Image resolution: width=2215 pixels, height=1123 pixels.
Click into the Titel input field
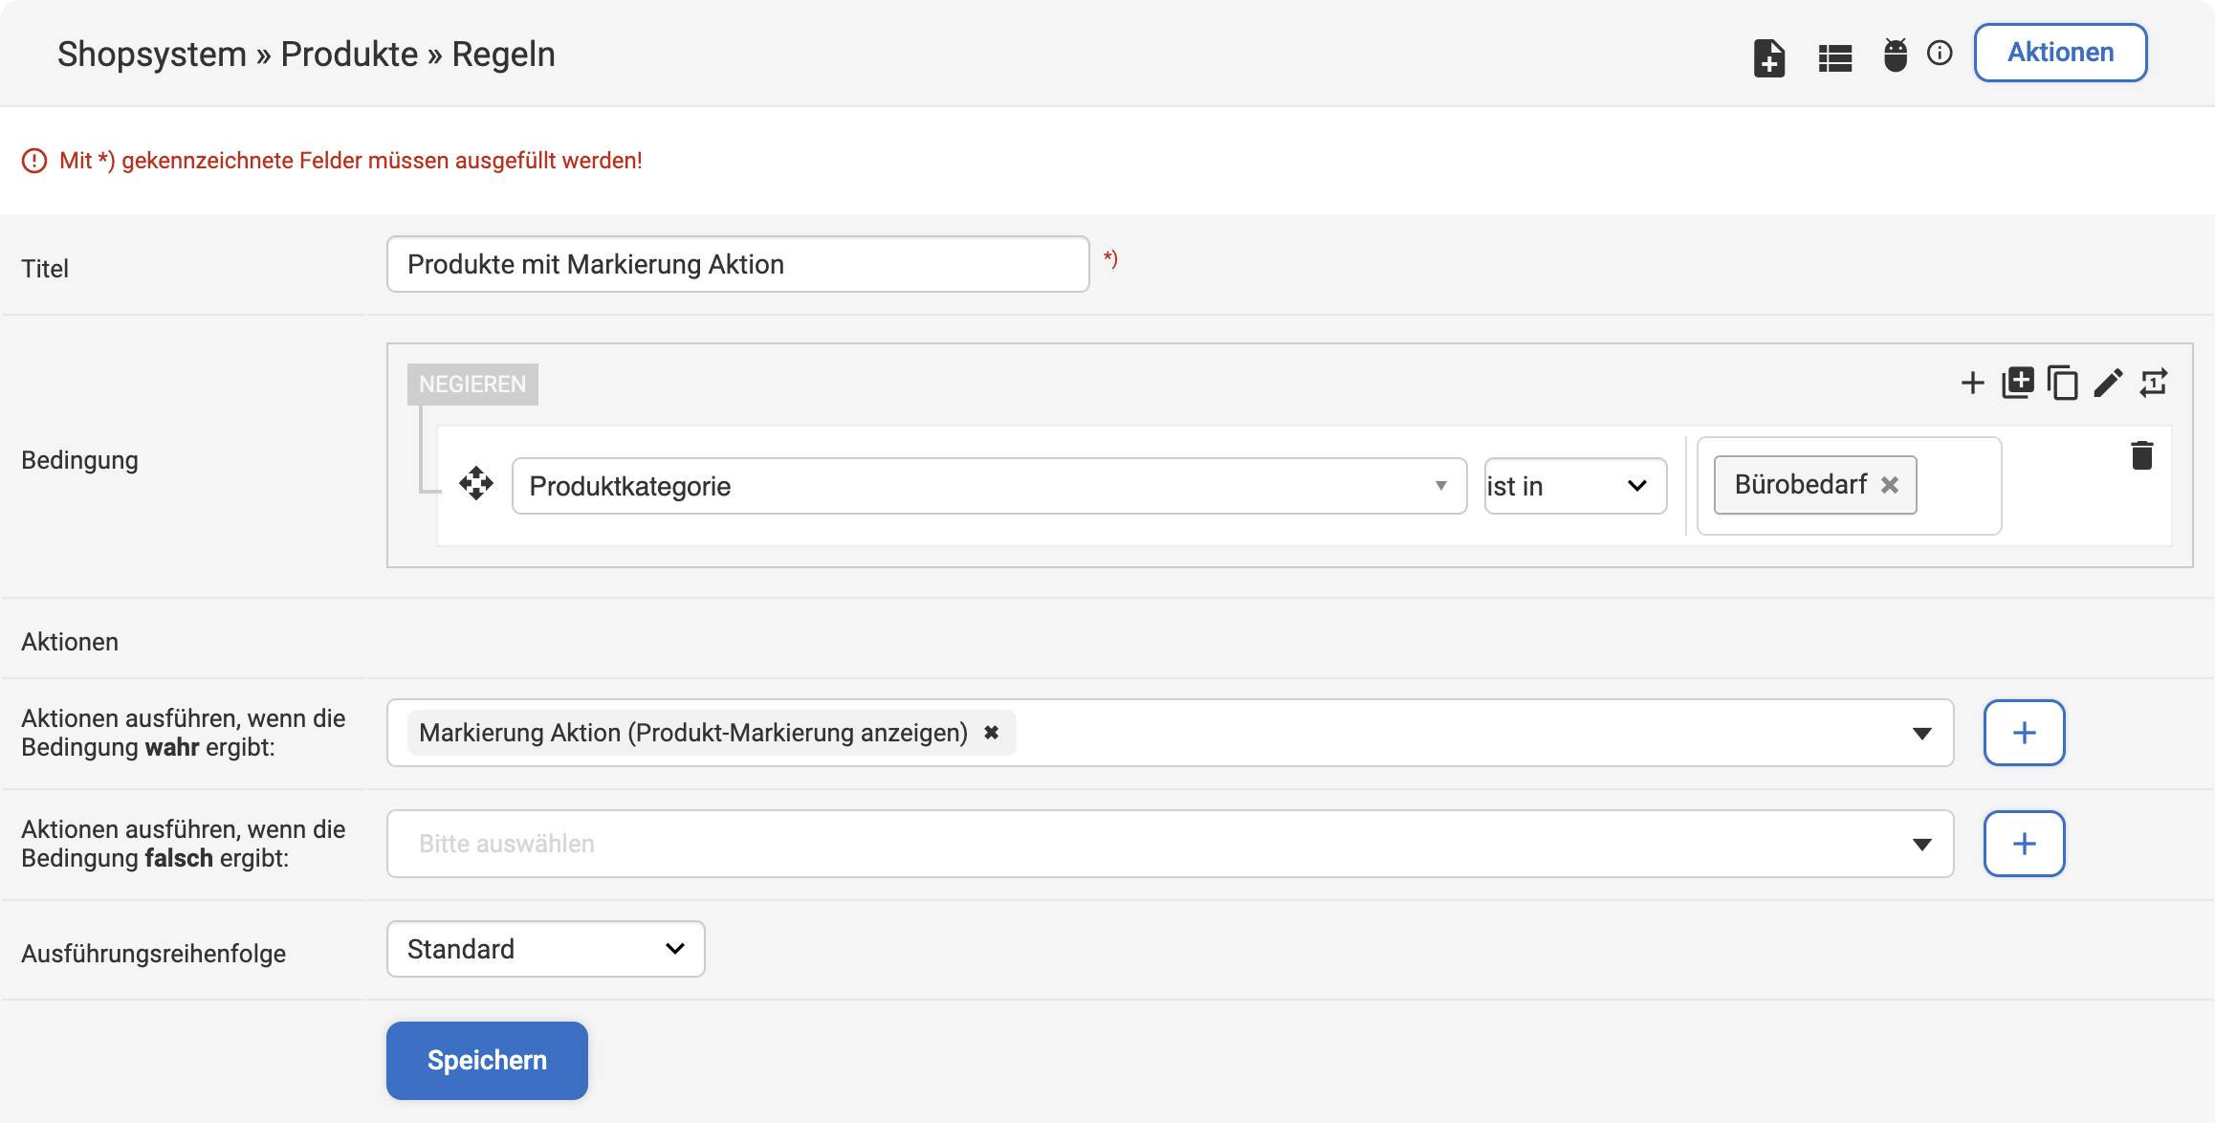[738, 264]
